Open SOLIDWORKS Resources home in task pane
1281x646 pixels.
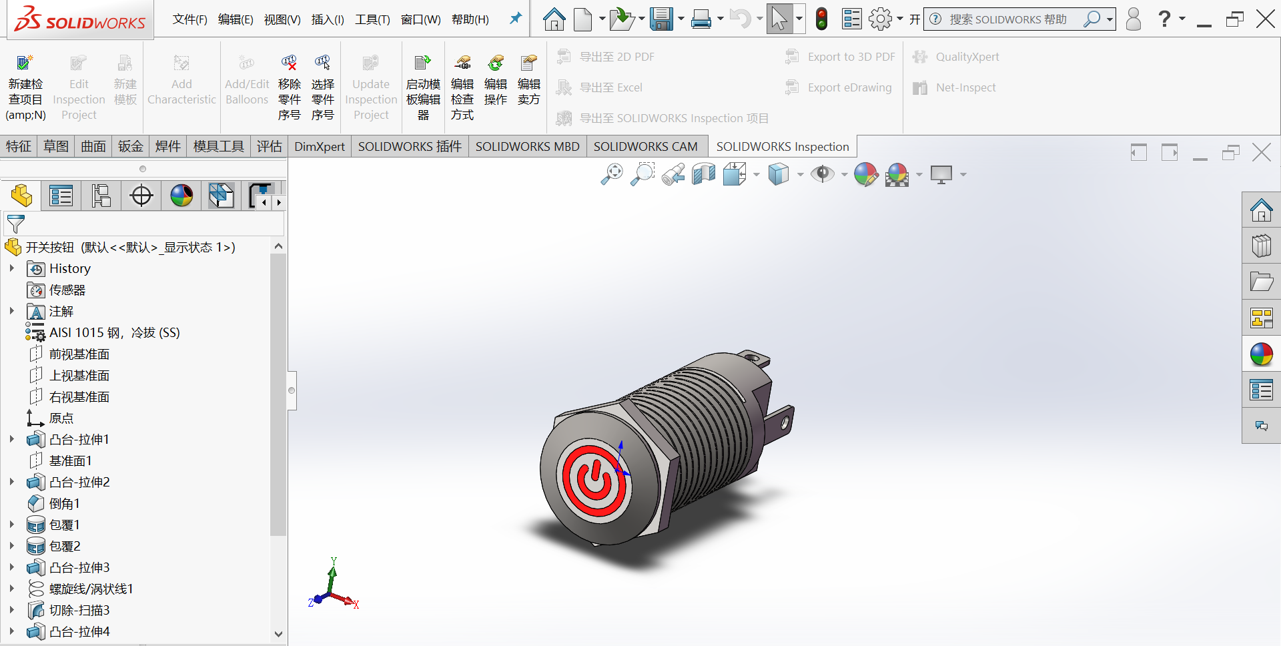coord(1261,210)
